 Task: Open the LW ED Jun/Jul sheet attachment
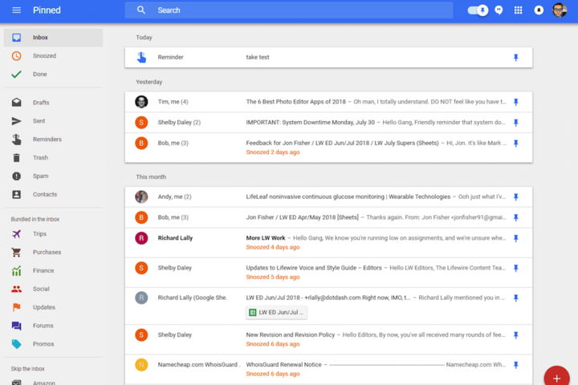276,313
